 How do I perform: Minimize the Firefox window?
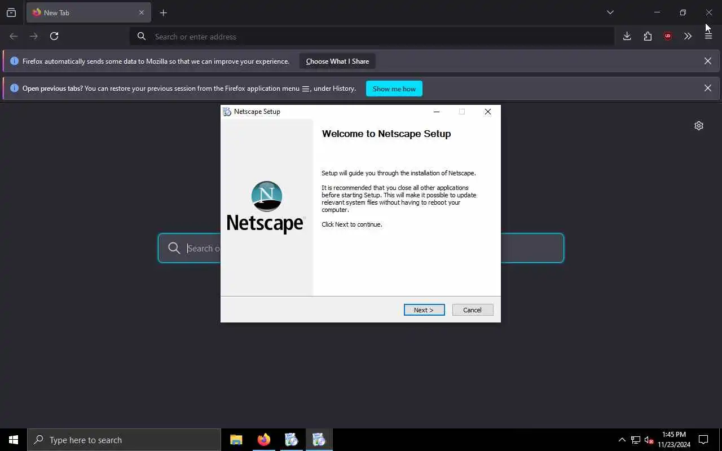pos(657,12)
